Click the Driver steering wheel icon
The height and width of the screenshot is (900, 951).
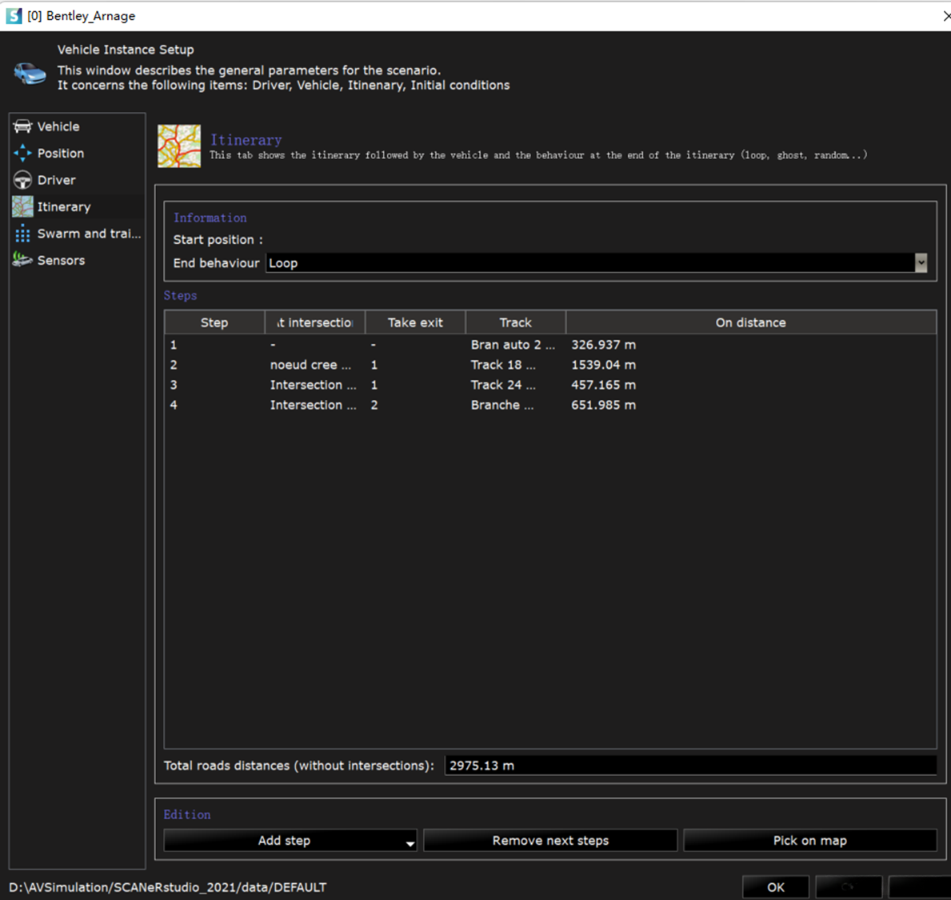point(22,180)
